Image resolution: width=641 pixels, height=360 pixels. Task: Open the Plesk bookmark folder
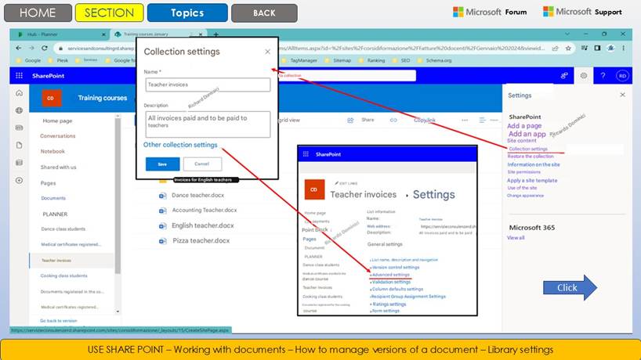59,60
